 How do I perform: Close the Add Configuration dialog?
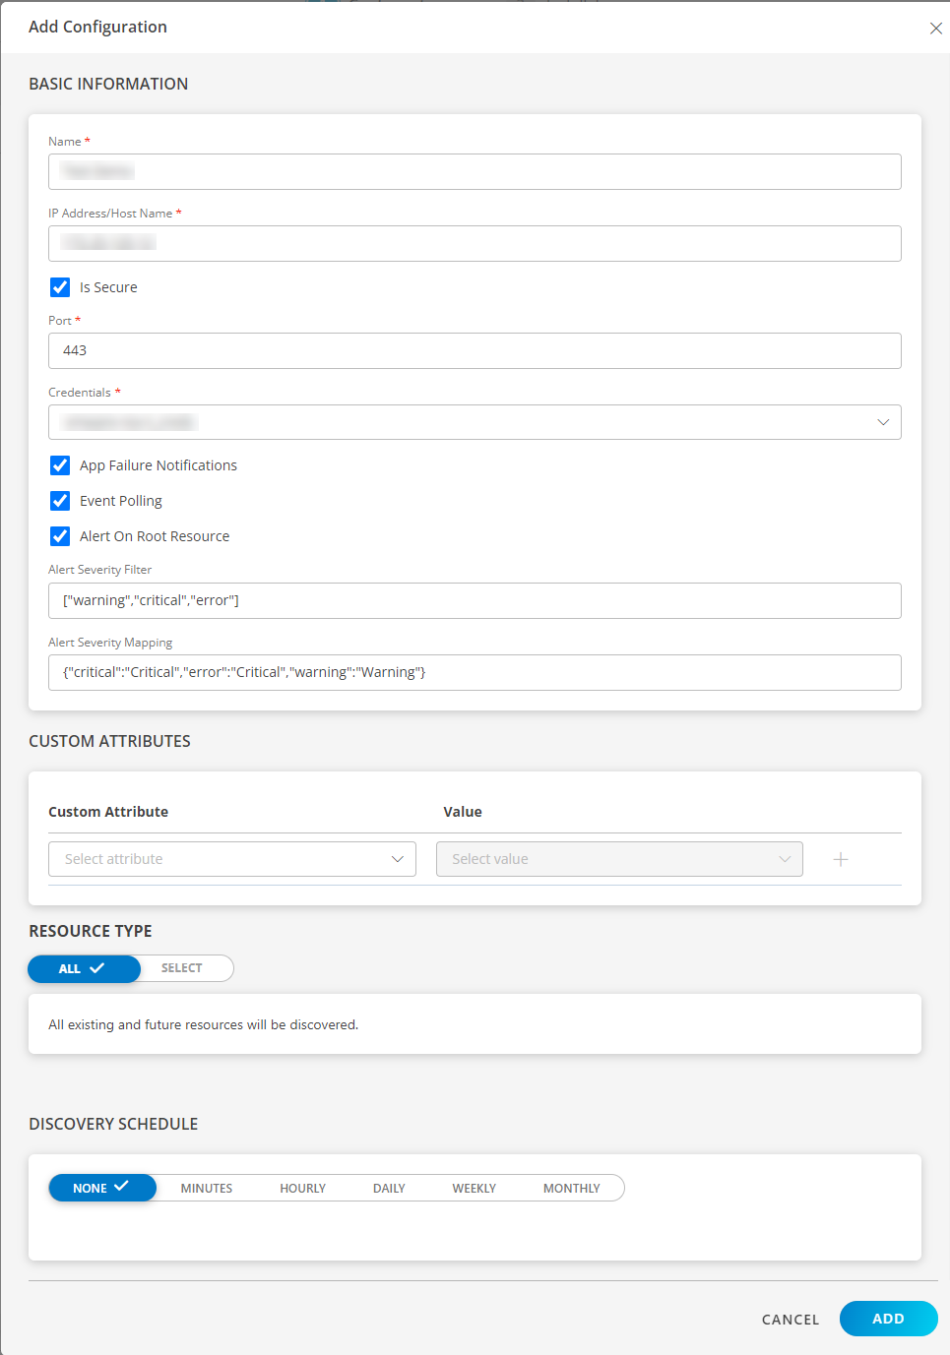(x=935, y=28)
